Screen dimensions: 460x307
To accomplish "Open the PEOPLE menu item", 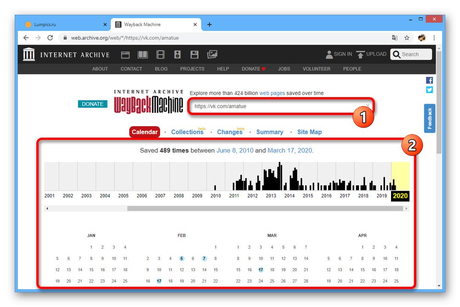I will coord(352,69).
